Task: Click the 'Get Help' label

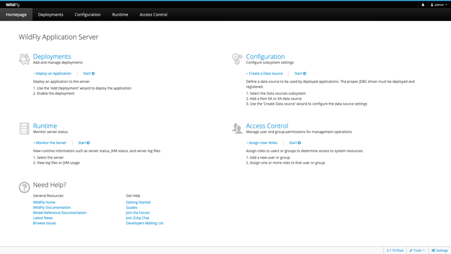Action: (x=133, y=196)
